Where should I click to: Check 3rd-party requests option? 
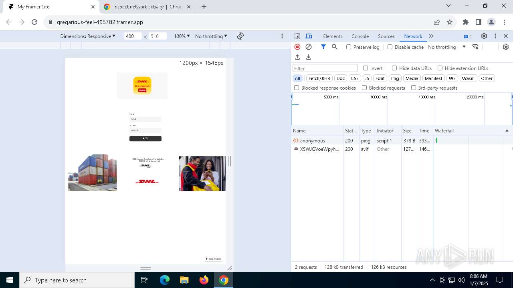coord(414,88)
